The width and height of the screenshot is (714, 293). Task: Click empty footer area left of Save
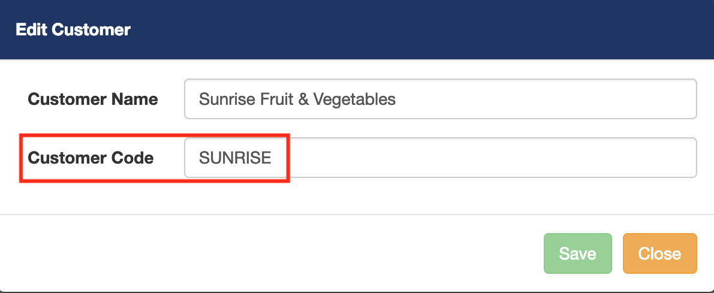(270, 253)
